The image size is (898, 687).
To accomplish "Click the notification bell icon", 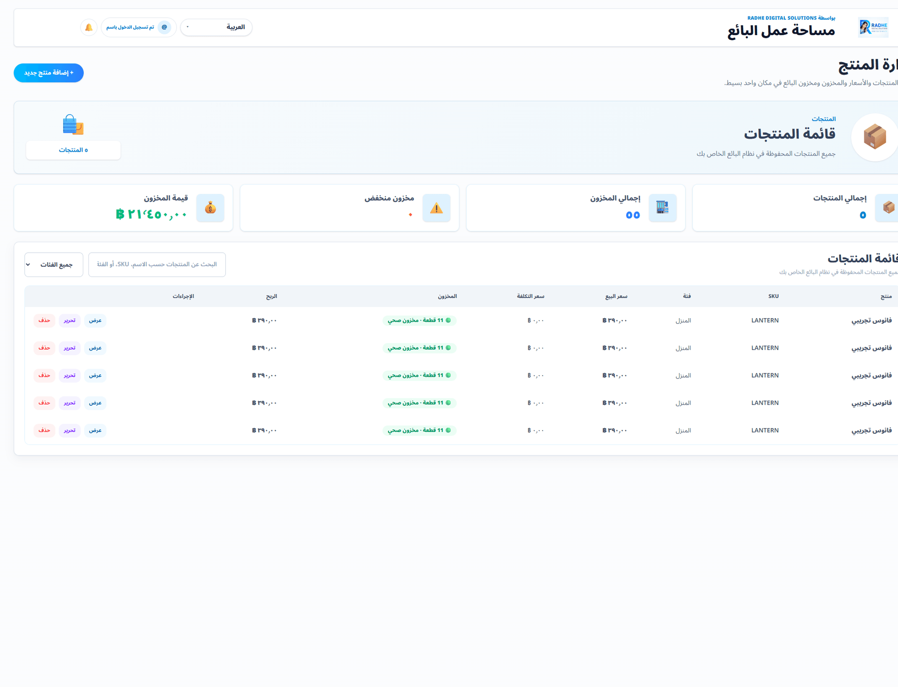I will pos(89,28).
